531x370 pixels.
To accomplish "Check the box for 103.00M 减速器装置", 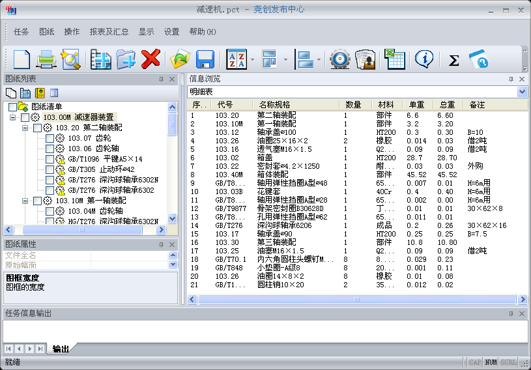I will click(x=25, y=117).
